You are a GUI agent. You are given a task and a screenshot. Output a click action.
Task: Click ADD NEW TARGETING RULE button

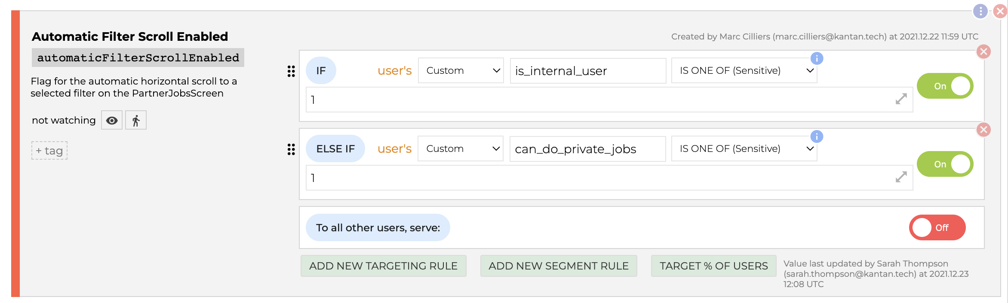click(x=383, y=266)
